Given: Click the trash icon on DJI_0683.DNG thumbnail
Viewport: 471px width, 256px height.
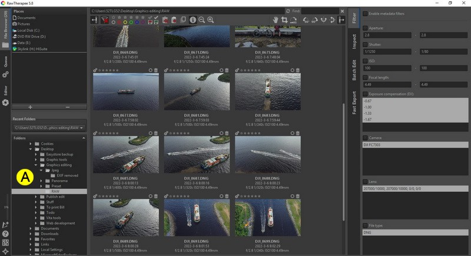Looking at the screenshot, I should coord(297,70).
